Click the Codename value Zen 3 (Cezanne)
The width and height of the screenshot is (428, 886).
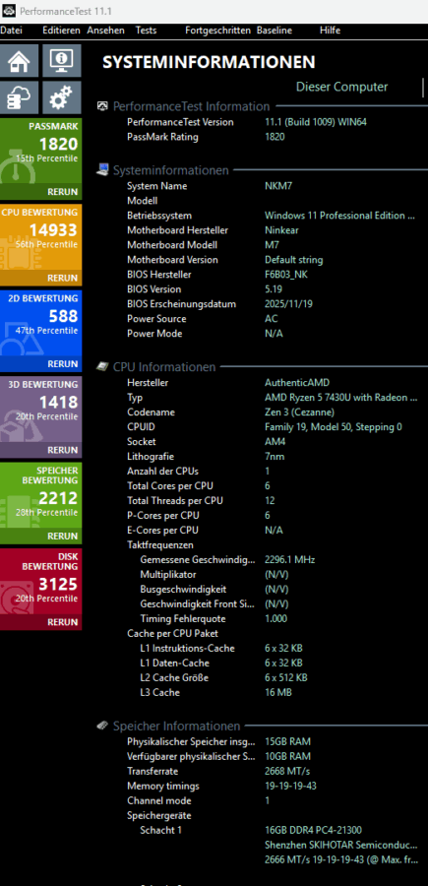pyautogui.click(x=299, y=412)
